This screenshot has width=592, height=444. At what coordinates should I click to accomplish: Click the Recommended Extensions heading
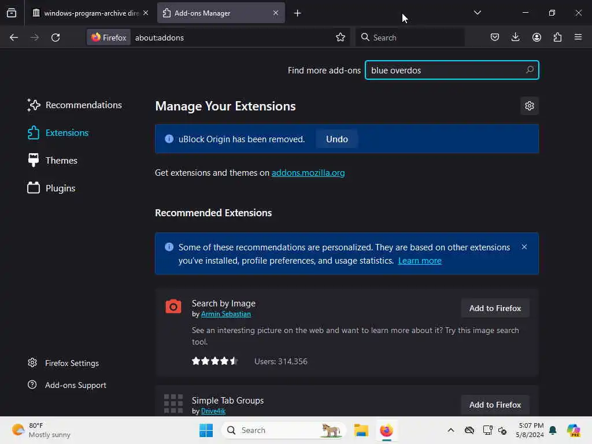coord(213,213)
